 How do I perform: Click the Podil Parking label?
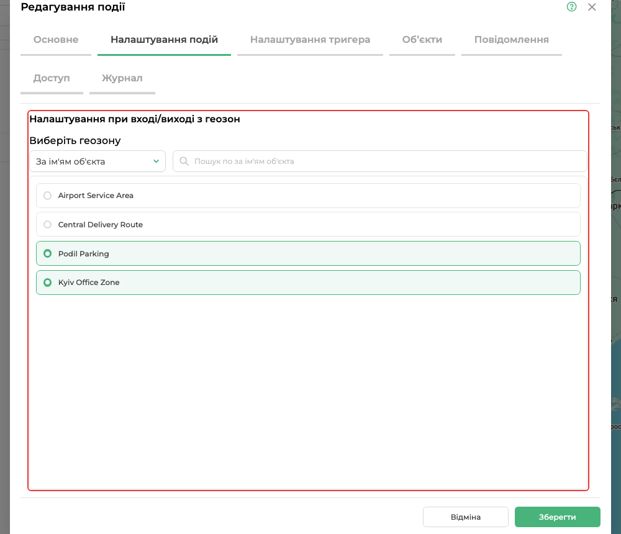point(84,253)
